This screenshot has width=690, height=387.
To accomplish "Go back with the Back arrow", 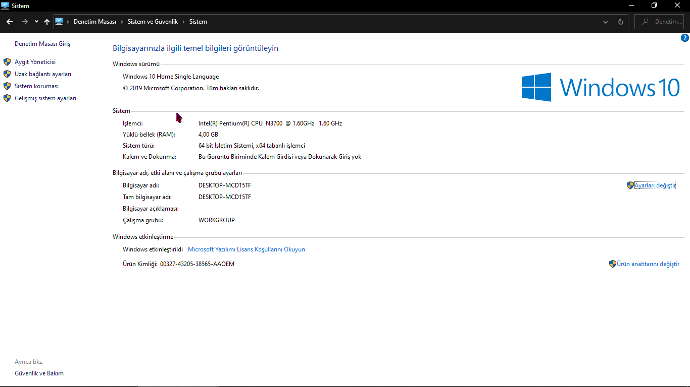I will click(x=9, y=22).
